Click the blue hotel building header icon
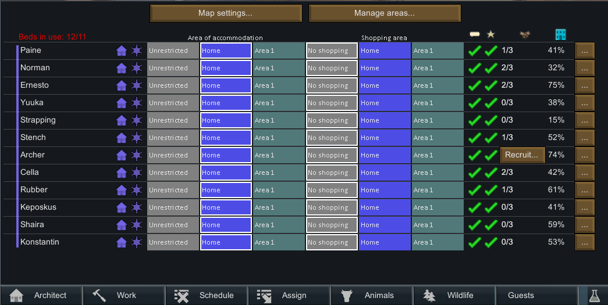608x305 pixels. click(x=560, y=35)
